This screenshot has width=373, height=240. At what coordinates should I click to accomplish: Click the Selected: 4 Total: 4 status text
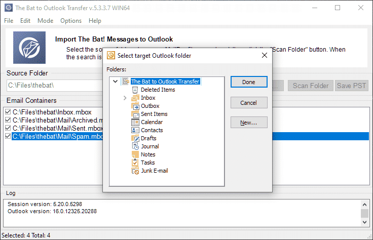[x=26, y=235]
